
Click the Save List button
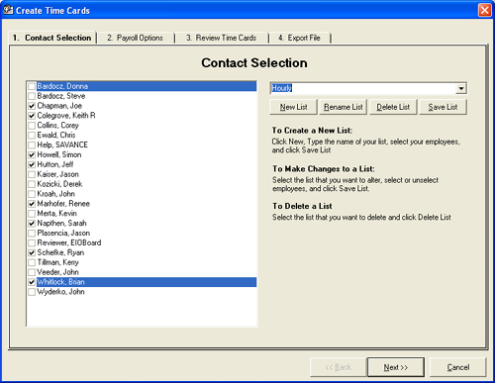coord(443,107)
